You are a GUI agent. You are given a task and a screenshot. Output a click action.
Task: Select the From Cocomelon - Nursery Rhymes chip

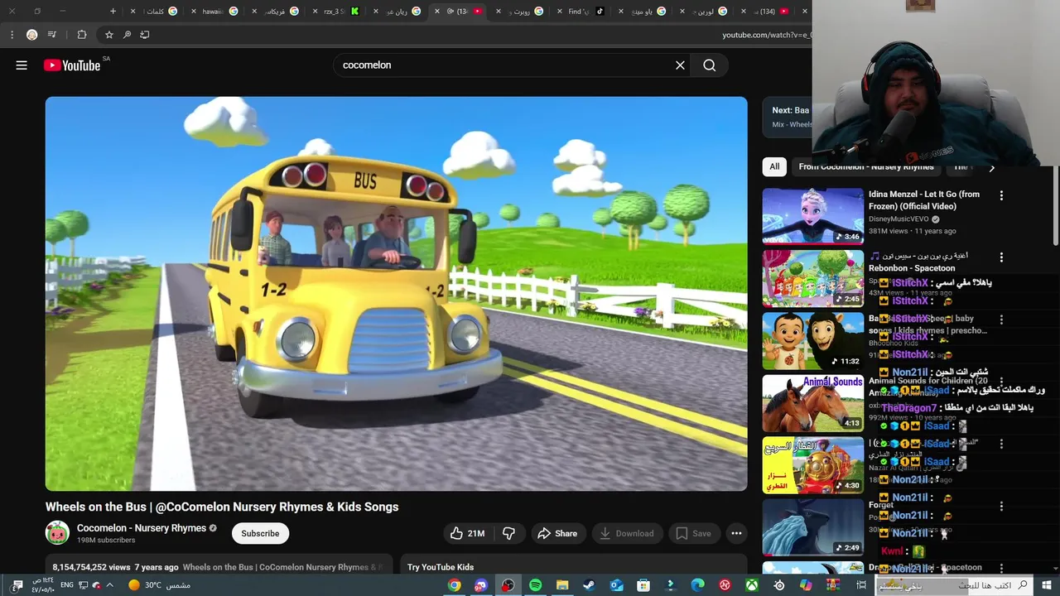pyautogui.click(x=865, y=166)
